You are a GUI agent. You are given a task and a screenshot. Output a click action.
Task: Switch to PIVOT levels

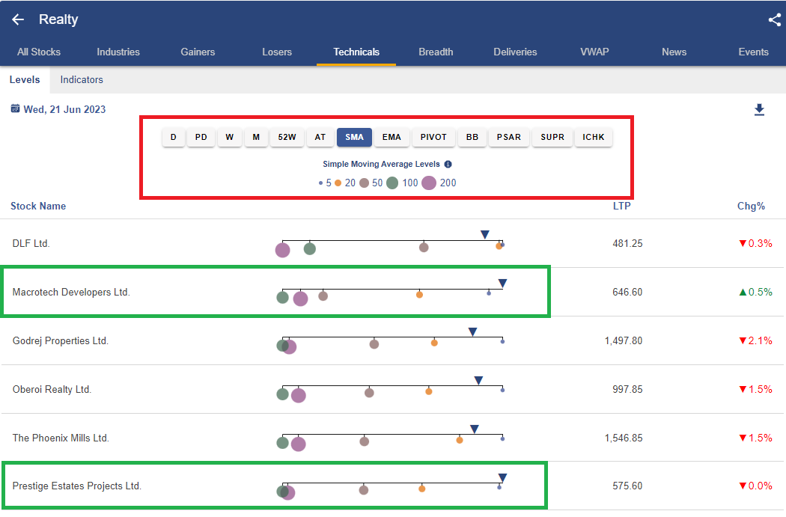(433, 137)
